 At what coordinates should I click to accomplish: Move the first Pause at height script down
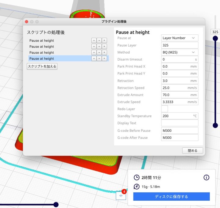99,40
